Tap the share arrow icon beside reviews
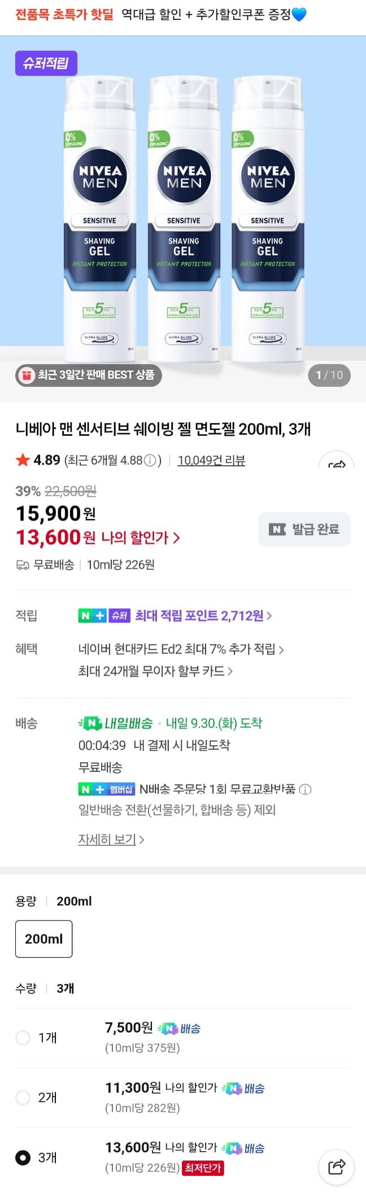This screenshot has width=366, height=1195. coord(337,464)
